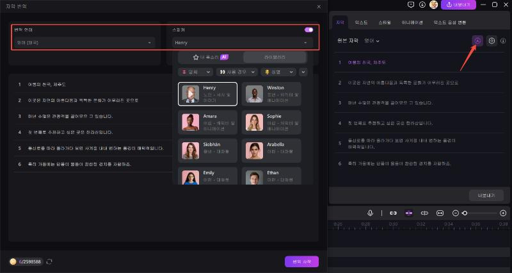Open the Henry speaker dropdown
The image size is (512, 273).
tap(243, 43)
